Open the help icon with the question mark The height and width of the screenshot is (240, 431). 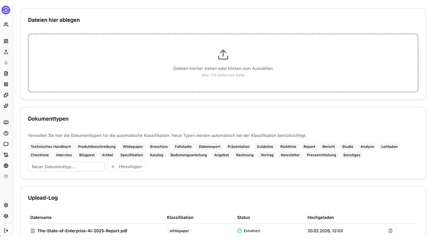tap(6, 133)
